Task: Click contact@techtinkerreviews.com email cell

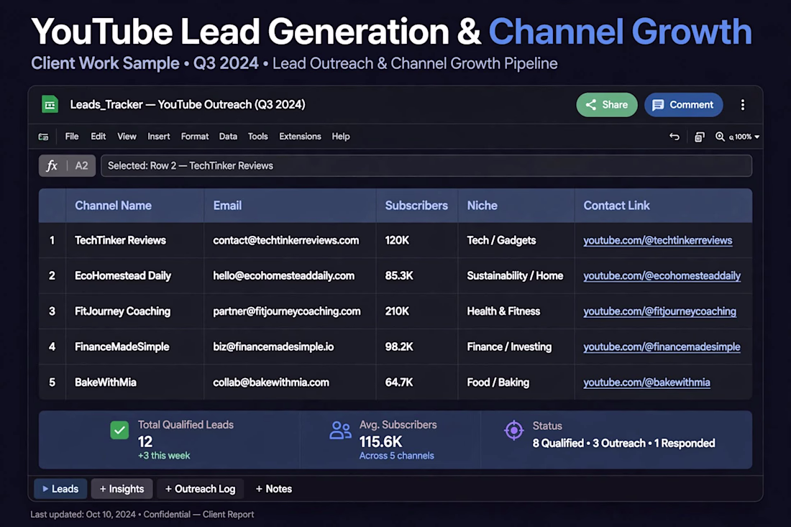Action: [x=290, y=241]
